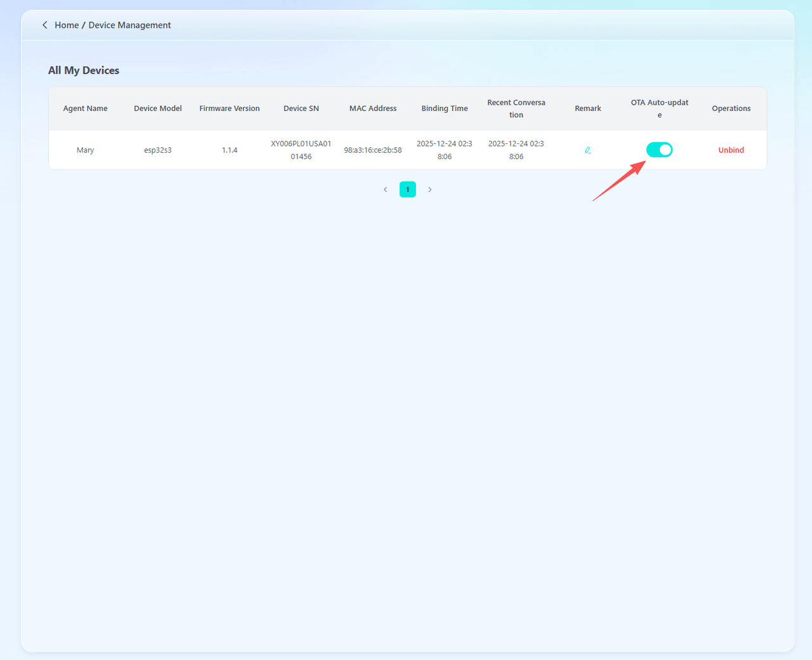The image size is (812, 660).
Task: Click the Firmware Version column header
Action: point(229,108)
